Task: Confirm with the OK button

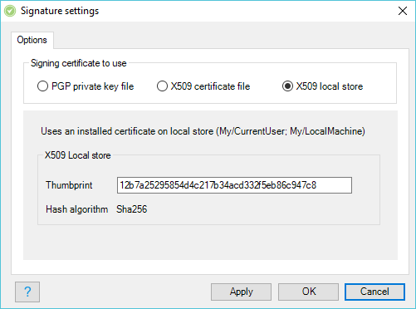Action: coord(308,292)
